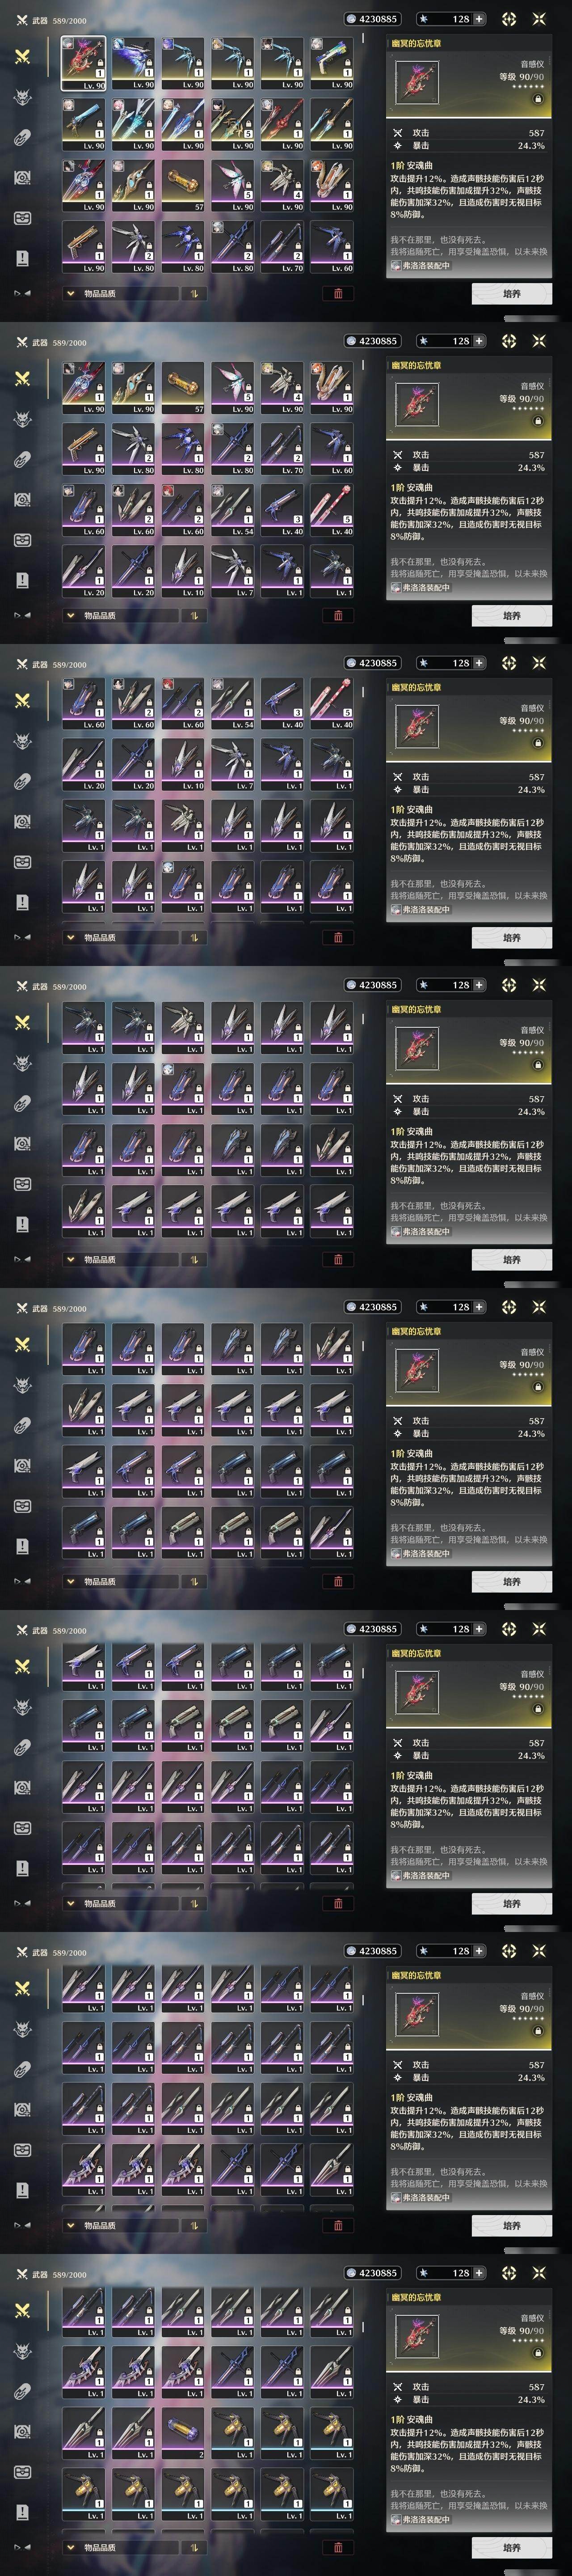Toggle the lock on 幽冥的忘忧章 weapon preview
Screen dimensions: 572x2576
(x=538, y=99)
